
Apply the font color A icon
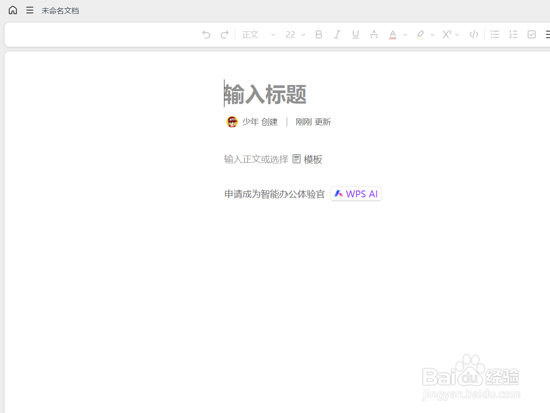click(392, 34)
